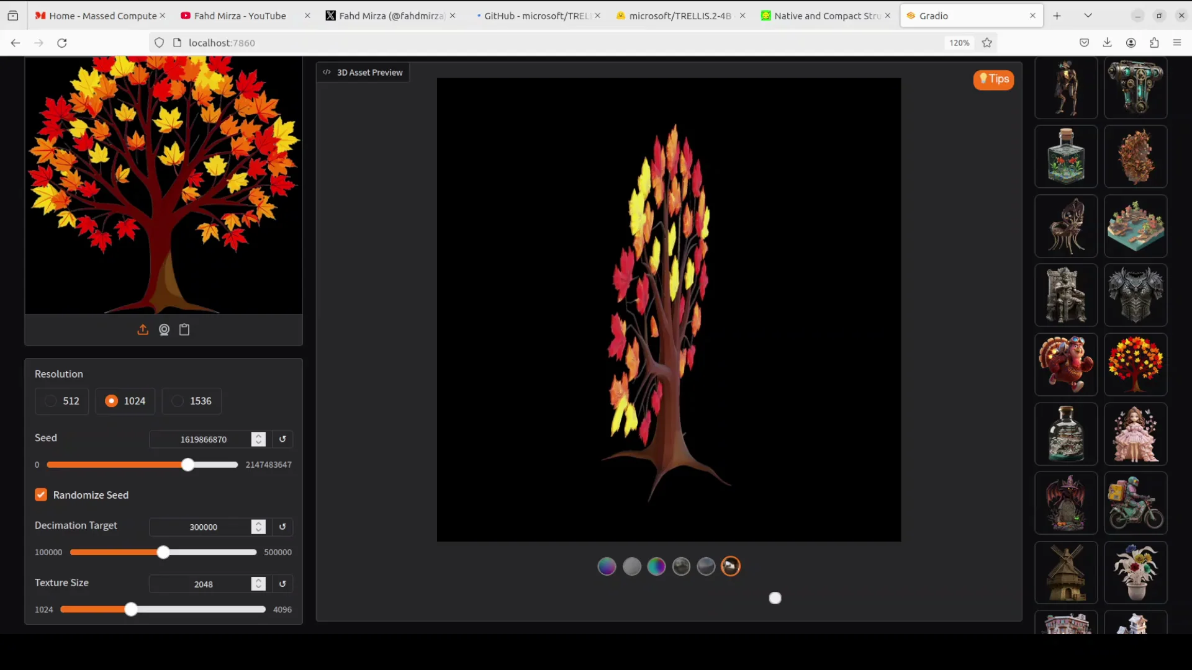
Task: Reset Decimation Target with its undo icon
Action: pyautogui.click(x=282, y=527)
